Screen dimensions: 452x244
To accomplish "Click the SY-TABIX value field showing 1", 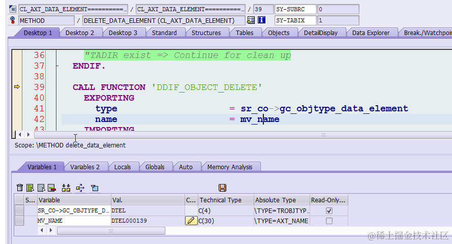I will pos(338,20).
